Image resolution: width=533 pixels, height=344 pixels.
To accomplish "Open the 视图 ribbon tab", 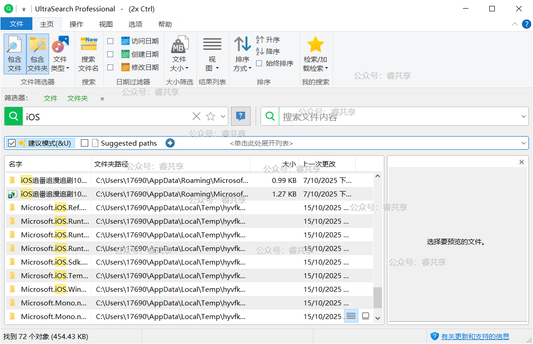I will pyautogui.click(x=106, y=24).
